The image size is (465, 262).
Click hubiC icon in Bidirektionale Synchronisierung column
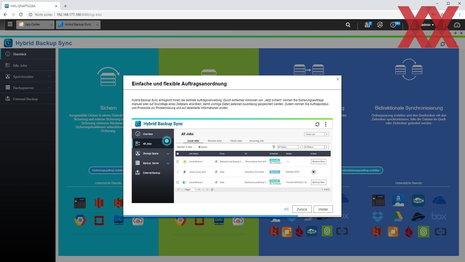(x=418, y=200)
